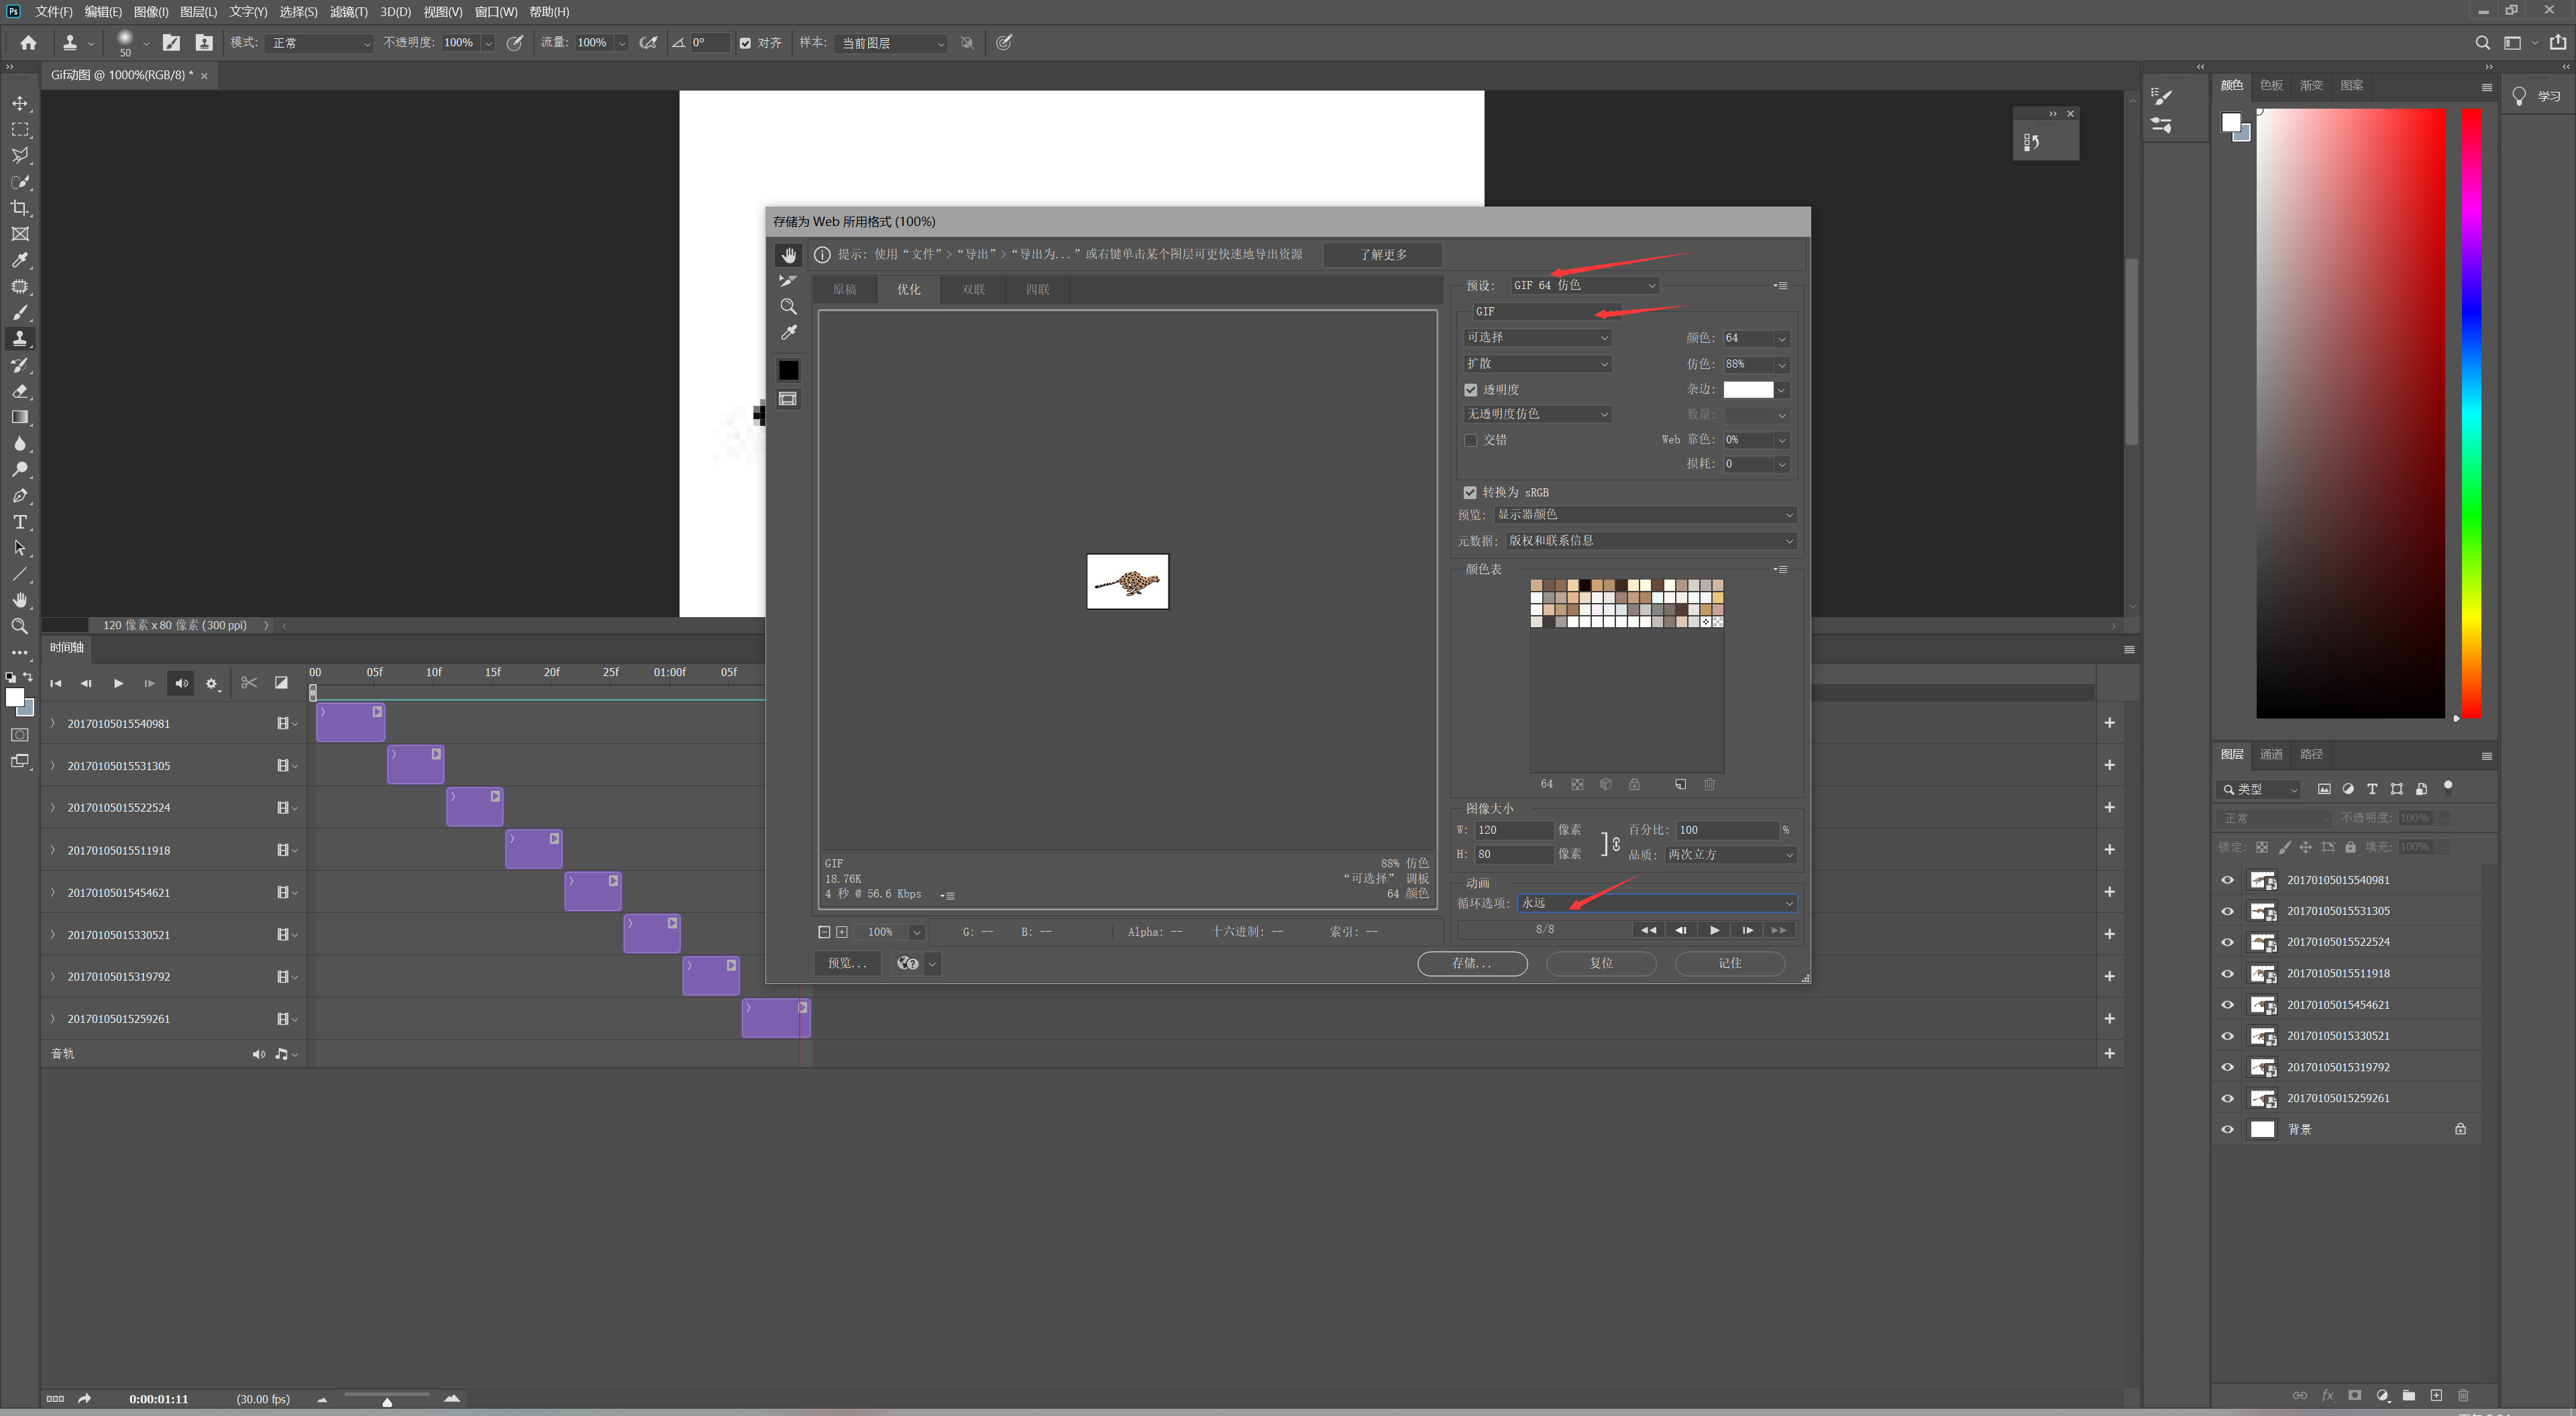The width and height of the screenshot is (2576, 1416).
Task: Select the Clone Stamp tool
Action: pos(20,338)
